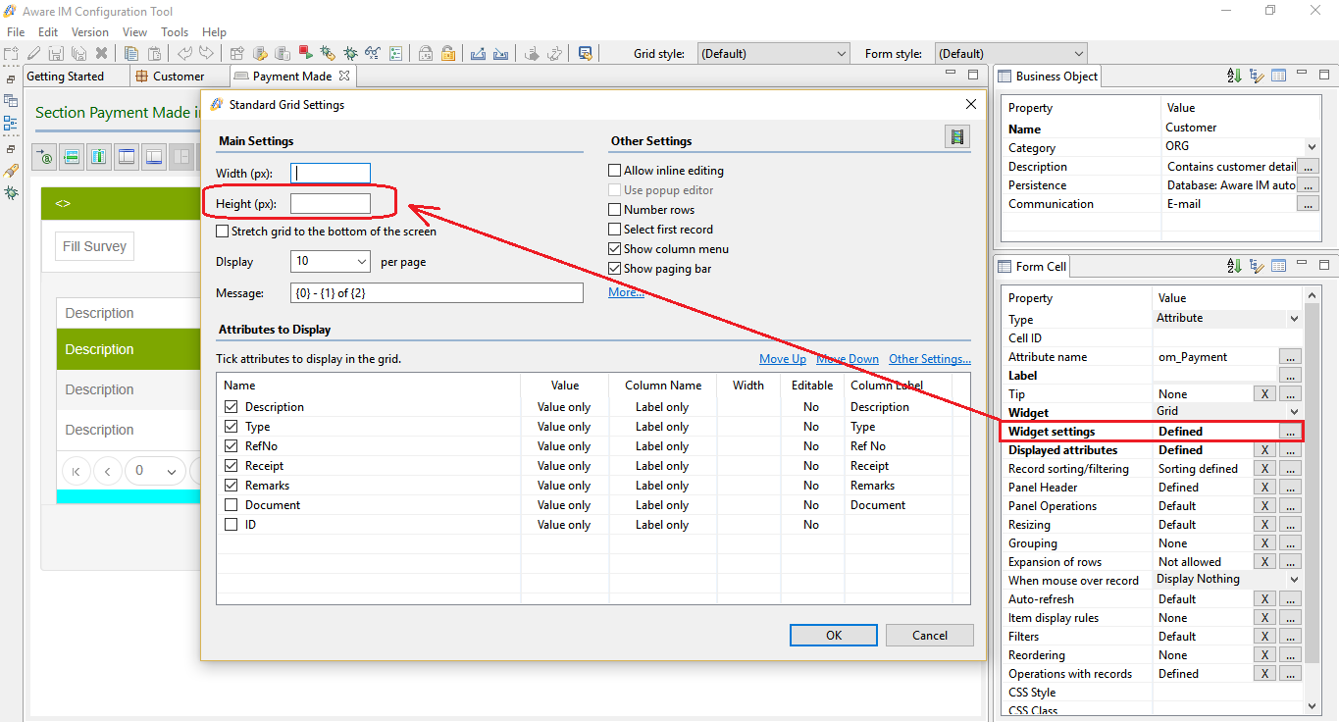
Task: Click the pencil edit icon in the main toolbar
Action: (x=34, y=54)
